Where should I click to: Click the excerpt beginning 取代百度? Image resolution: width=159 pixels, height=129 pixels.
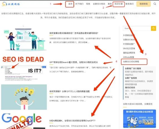tap(80, 70)
